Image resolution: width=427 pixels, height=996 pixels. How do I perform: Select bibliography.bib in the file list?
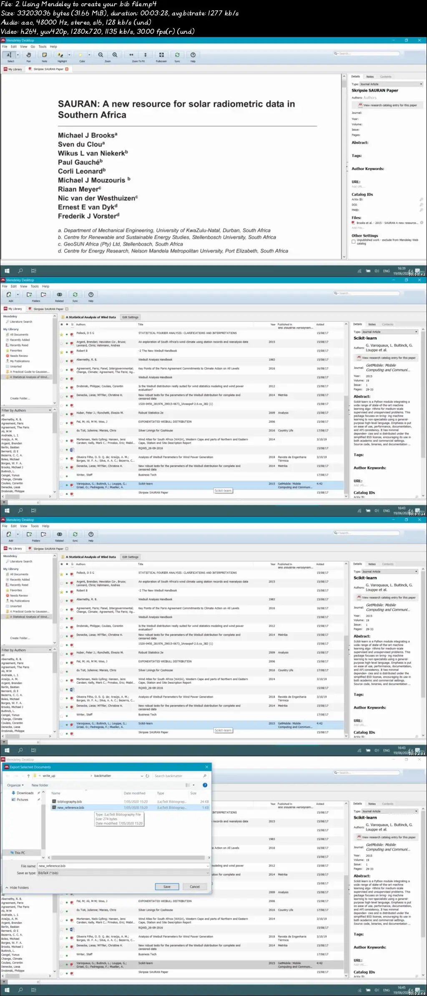click(x=69, y=802)
